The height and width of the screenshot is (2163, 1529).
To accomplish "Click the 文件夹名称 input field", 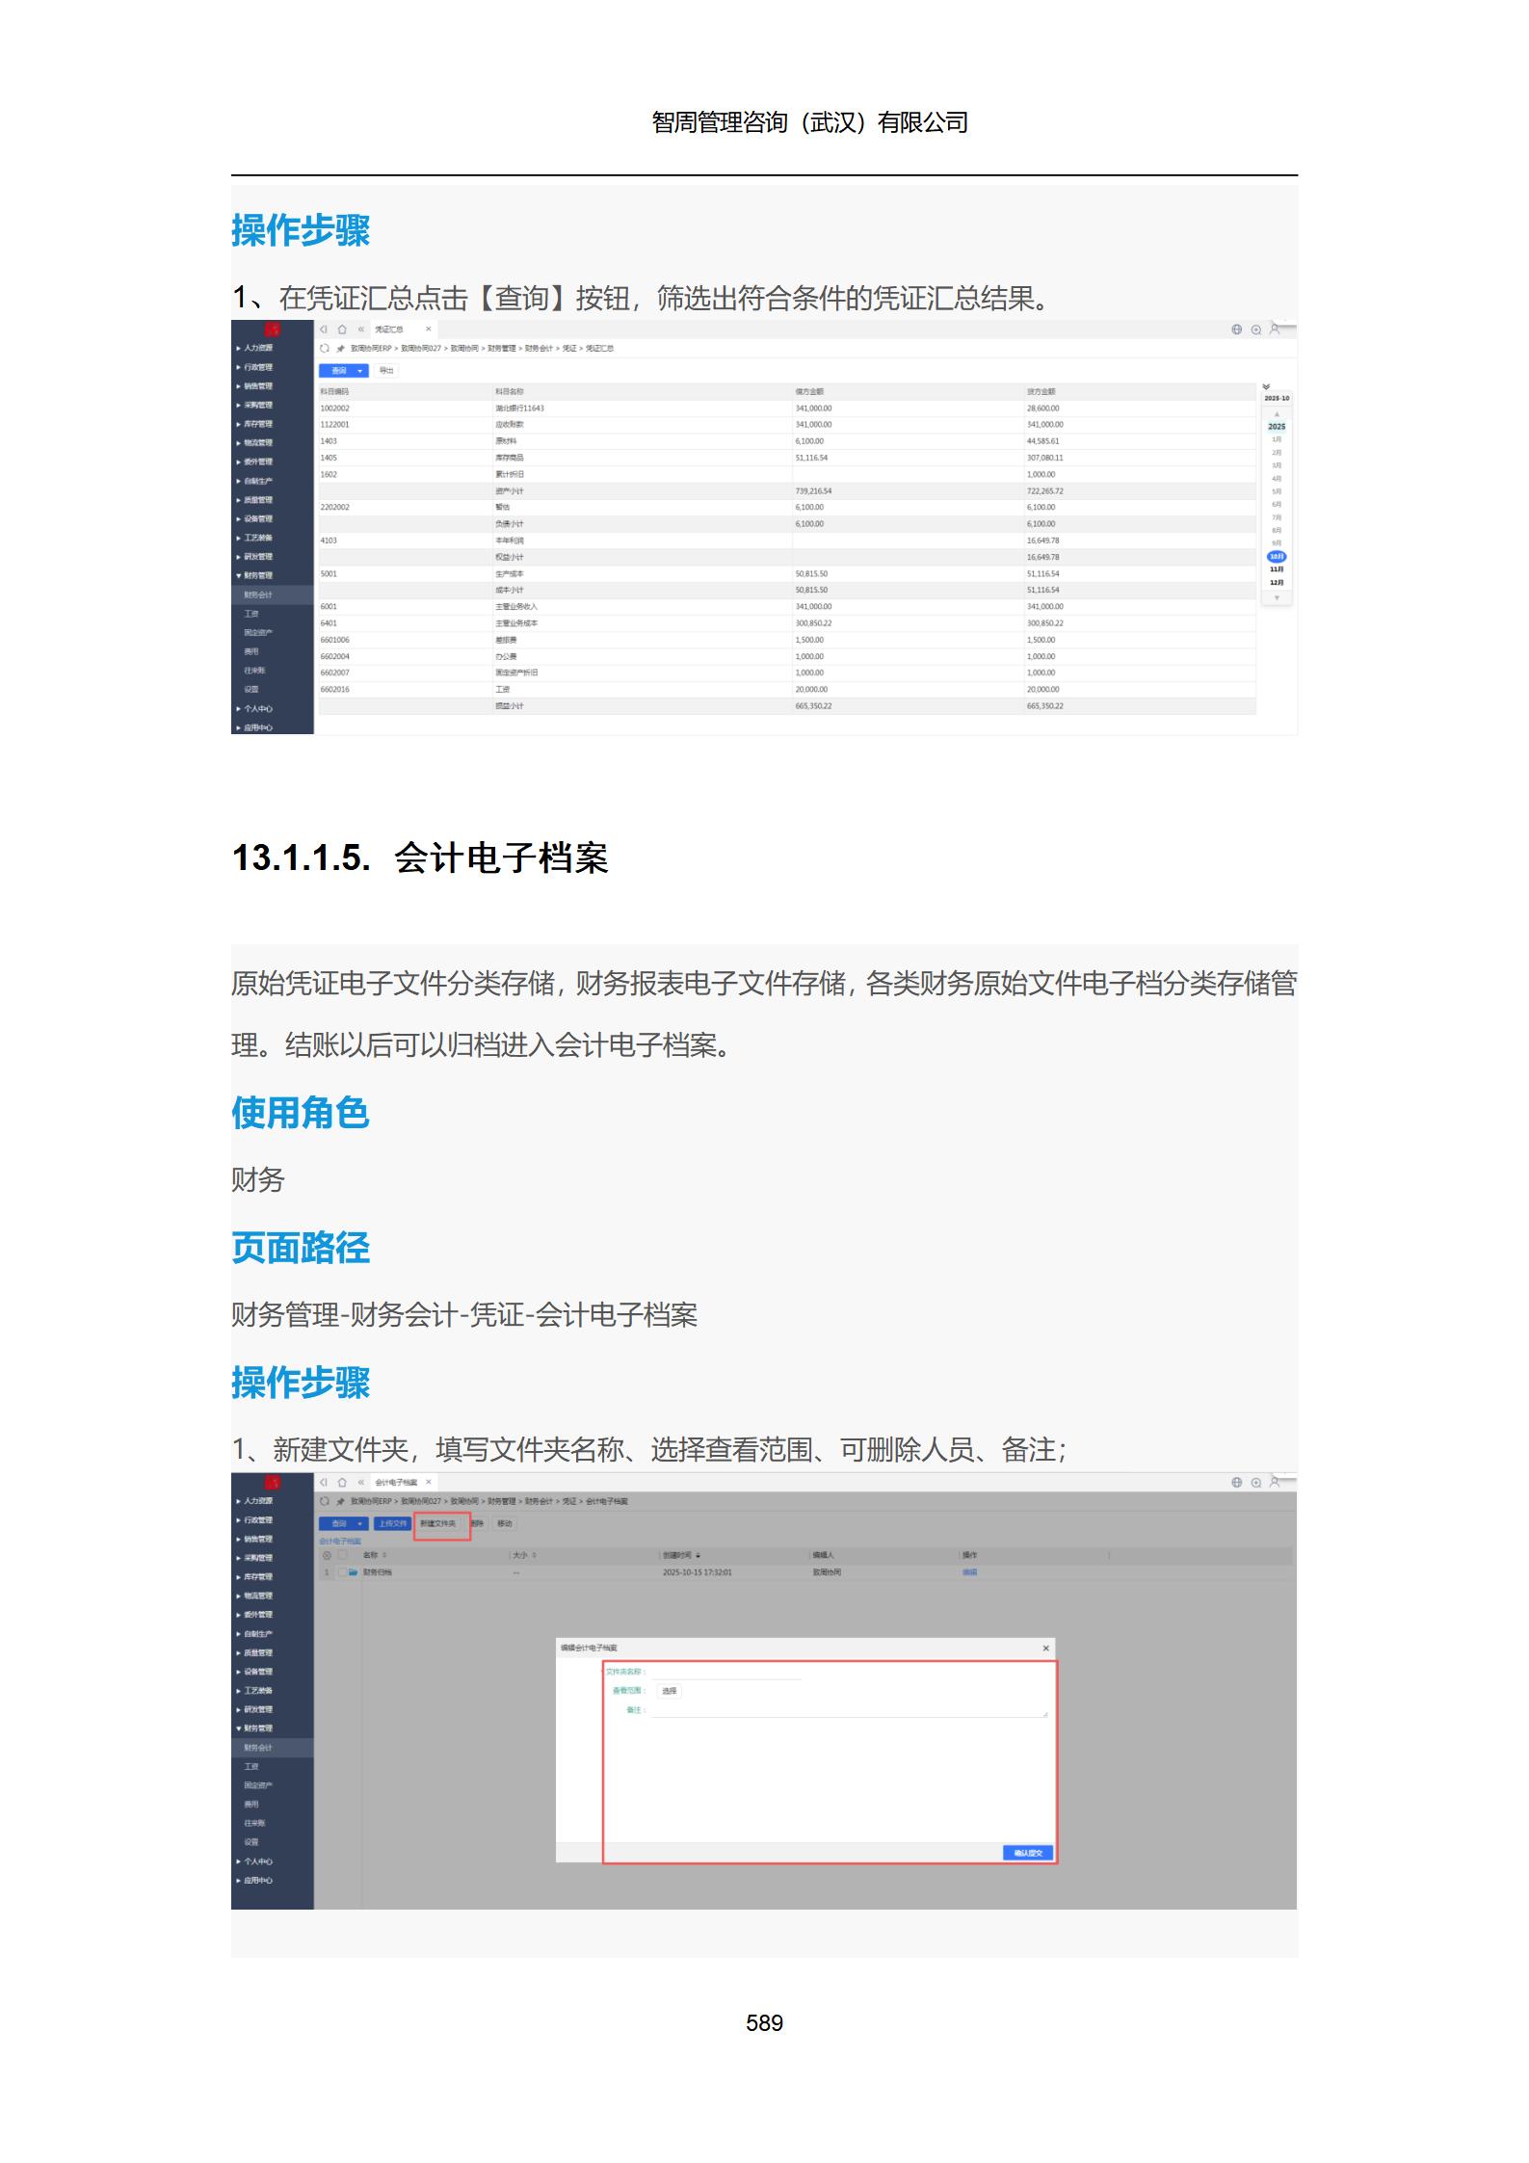I will point(726,1672).
